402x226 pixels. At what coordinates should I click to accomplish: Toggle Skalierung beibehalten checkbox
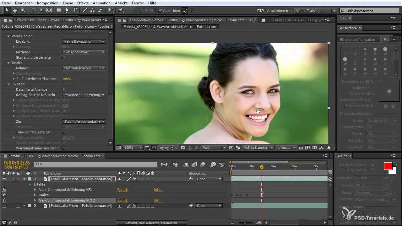coord(64,58)
